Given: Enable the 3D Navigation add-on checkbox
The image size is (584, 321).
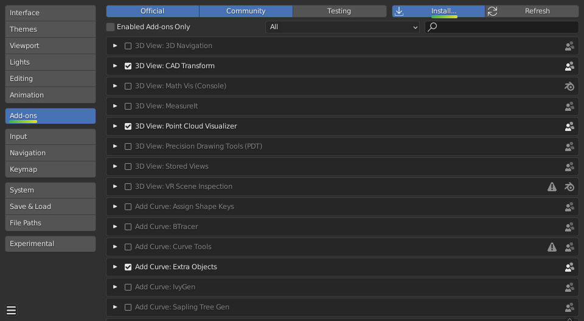Looking at the screenshot, I should (x=128, y=46).
